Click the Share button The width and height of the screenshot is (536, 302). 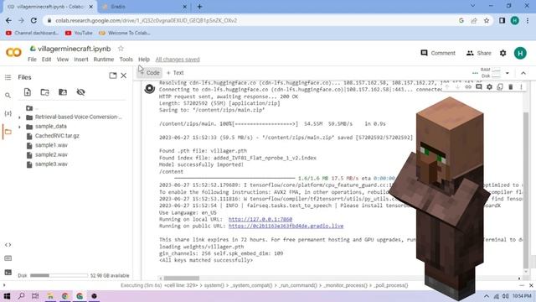pos(478,53)
